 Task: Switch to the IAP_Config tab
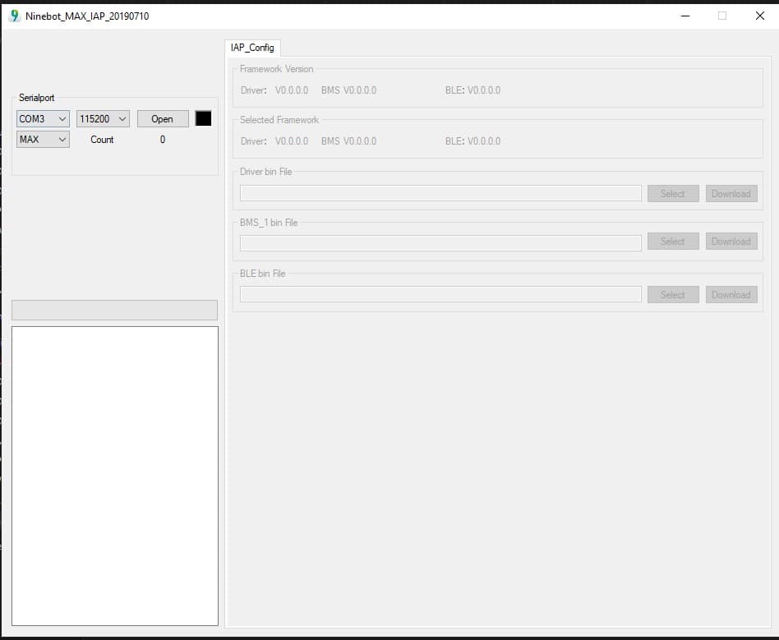252,48
